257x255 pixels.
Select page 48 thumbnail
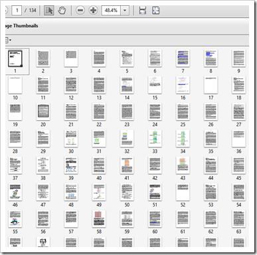(71, 193)
